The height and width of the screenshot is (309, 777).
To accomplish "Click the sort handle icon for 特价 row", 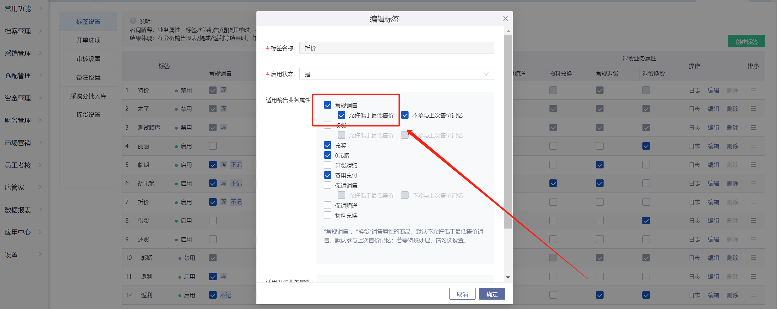I will [x=753, y=90].
